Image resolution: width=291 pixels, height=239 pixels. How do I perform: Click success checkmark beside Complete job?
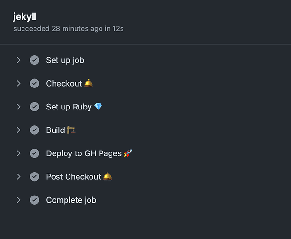(34, 200)
